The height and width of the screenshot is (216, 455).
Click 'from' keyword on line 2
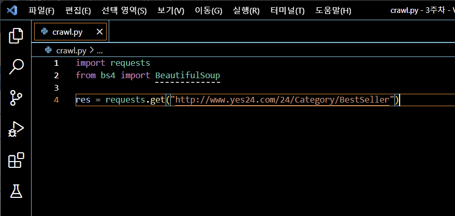(85, 76)
